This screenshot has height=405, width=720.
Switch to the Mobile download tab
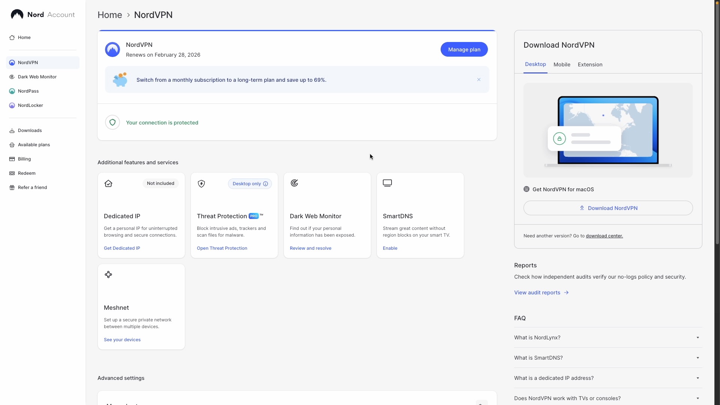pos(562,64)
